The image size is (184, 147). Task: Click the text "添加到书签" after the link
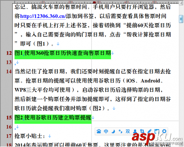[80, 16]
